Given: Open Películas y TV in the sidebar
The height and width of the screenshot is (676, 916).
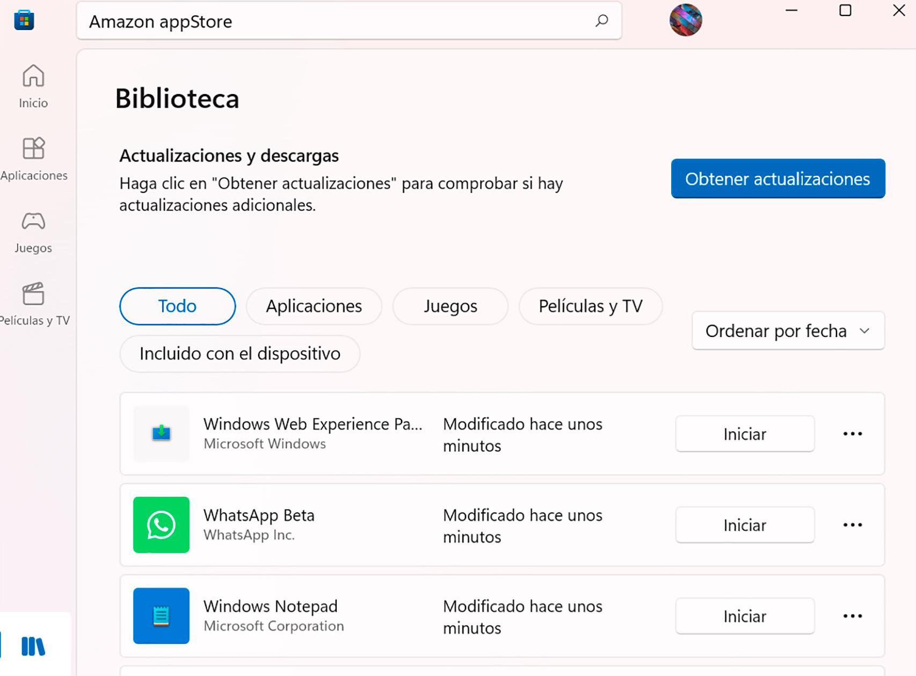Looking at the screenshot, I should pyautogui.click(x=33, y=304).
